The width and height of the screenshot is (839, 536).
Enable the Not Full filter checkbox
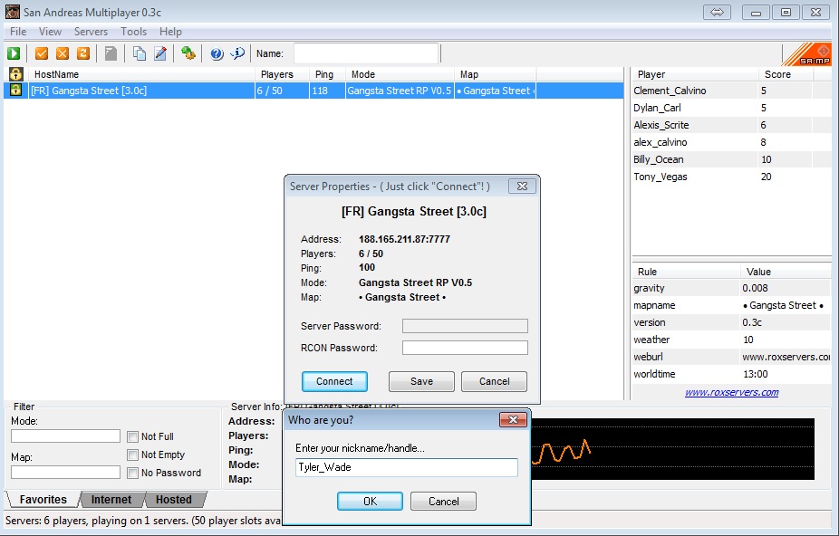(x=132, y=437)
